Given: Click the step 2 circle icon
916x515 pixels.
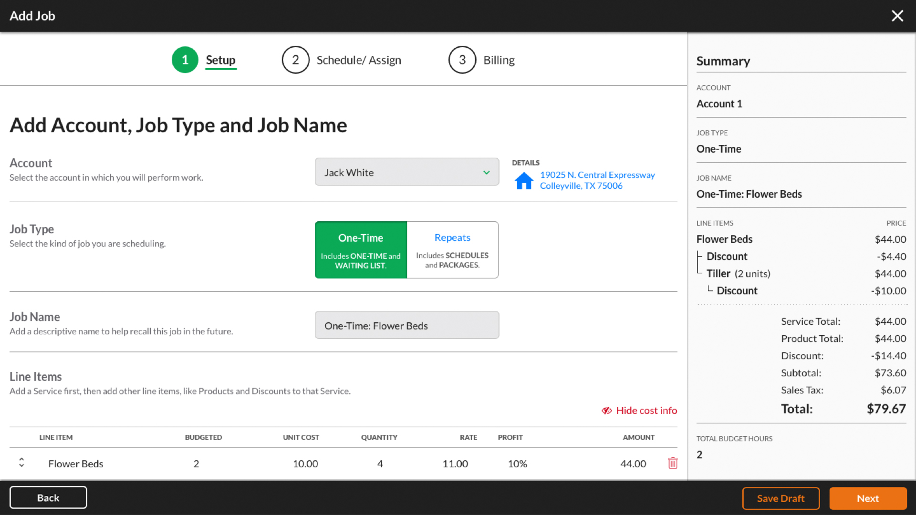Looking at the screenshot, I should pos(295,60).
